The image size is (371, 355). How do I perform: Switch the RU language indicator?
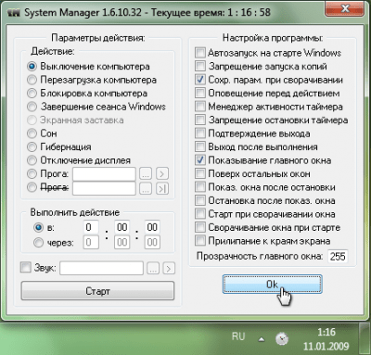point(238,336)
